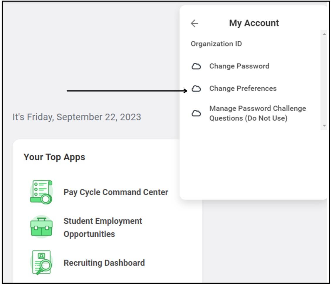Open the Pay Cycle Command Center icon
Image resolution: width=331 pixels, height=284 pixels.
41,192
